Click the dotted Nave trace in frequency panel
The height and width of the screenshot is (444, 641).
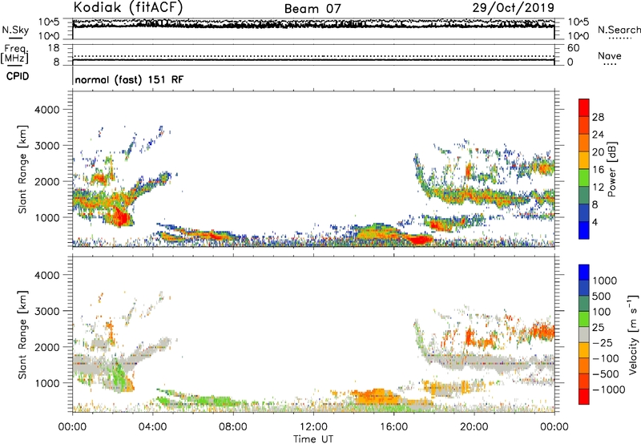click(x=313, y=56)
